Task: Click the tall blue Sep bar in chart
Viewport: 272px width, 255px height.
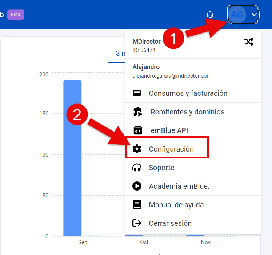Action: pos(72,158)
